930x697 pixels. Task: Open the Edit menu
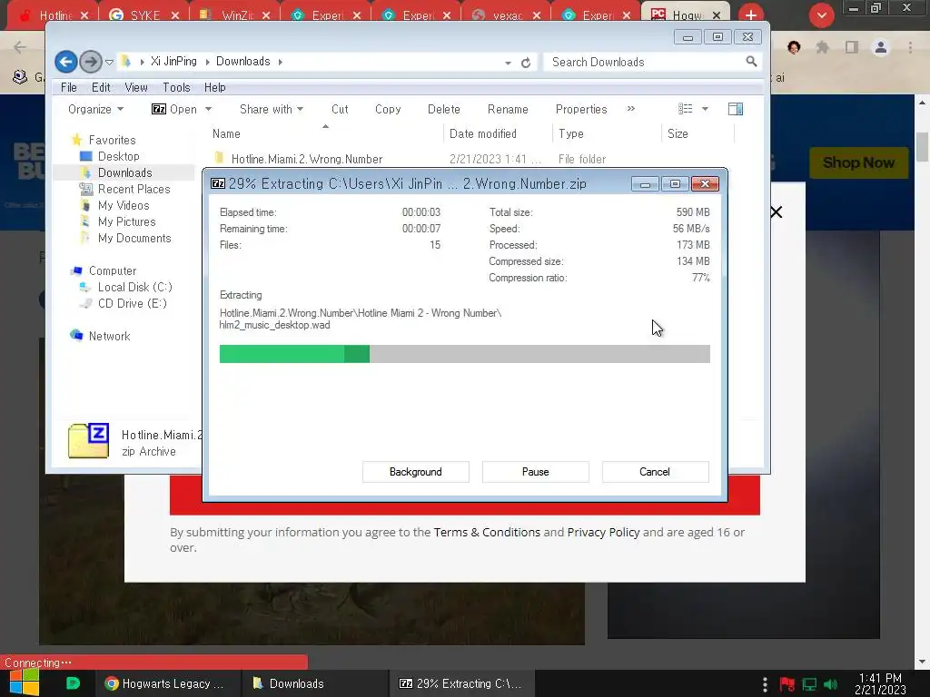101,88
